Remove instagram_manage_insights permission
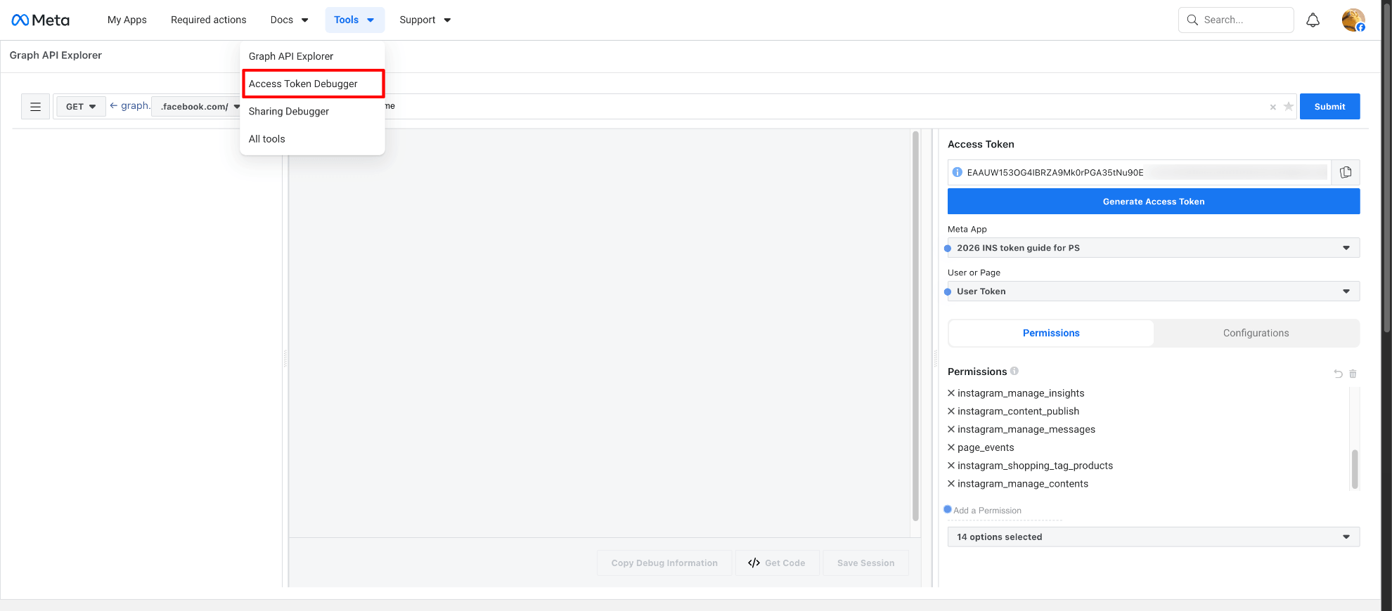The image size is (1392, 611). pyautogui.click(x=951, y=393)
